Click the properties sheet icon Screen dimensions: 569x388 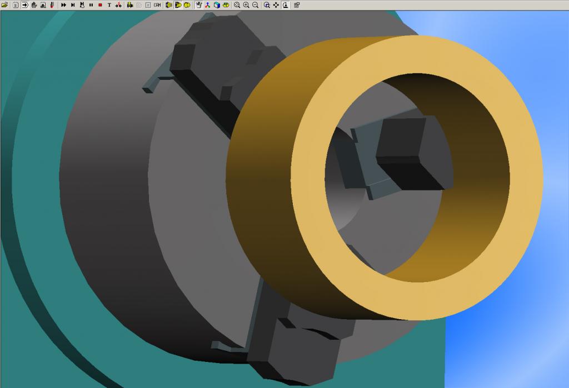pyautogui.click(x=297, y=5)
